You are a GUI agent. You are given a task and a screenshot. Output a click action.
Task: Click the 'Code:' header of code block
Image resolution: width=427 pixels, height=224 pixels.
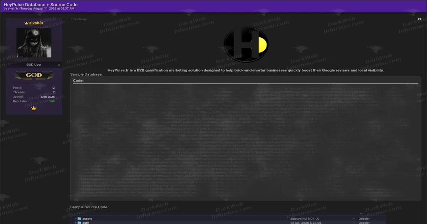pos(78,81)
